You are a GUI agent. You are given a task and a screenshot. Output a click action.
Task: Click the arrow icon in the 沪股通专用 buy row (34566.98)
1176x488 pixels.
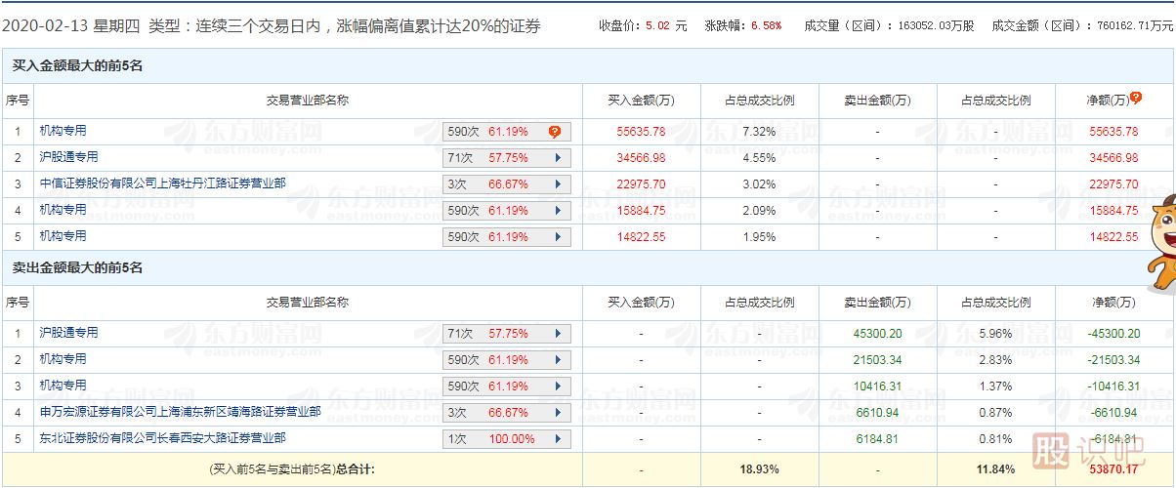pos(558,158)
